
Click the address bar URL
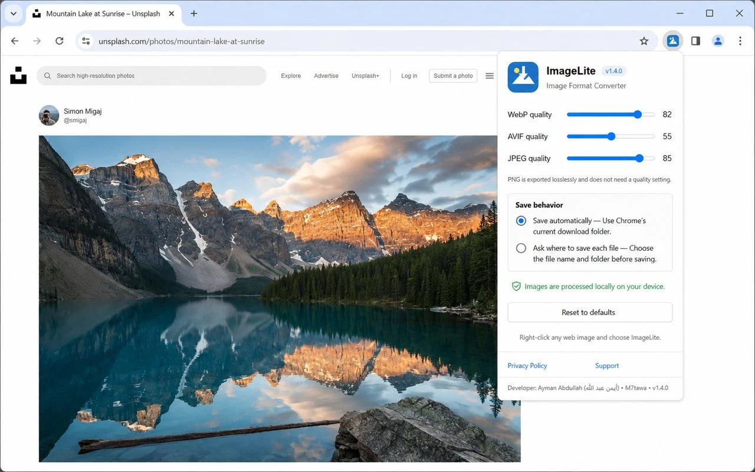[x=182, y=41]
